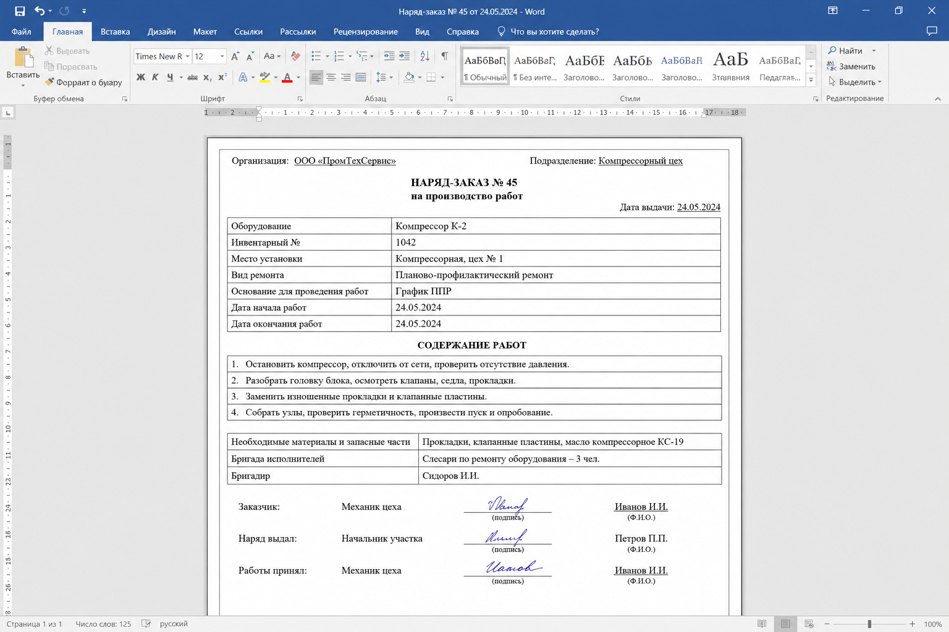The image size is (949, 632).
Task: Click the Заменить button
Action: 851,67
